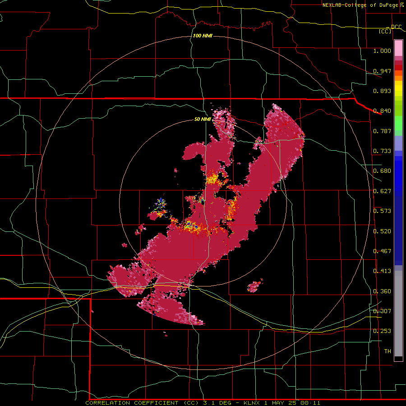Click the NEXLAB-College of DuPage label

pyautogui.click(x=360, y=5)
